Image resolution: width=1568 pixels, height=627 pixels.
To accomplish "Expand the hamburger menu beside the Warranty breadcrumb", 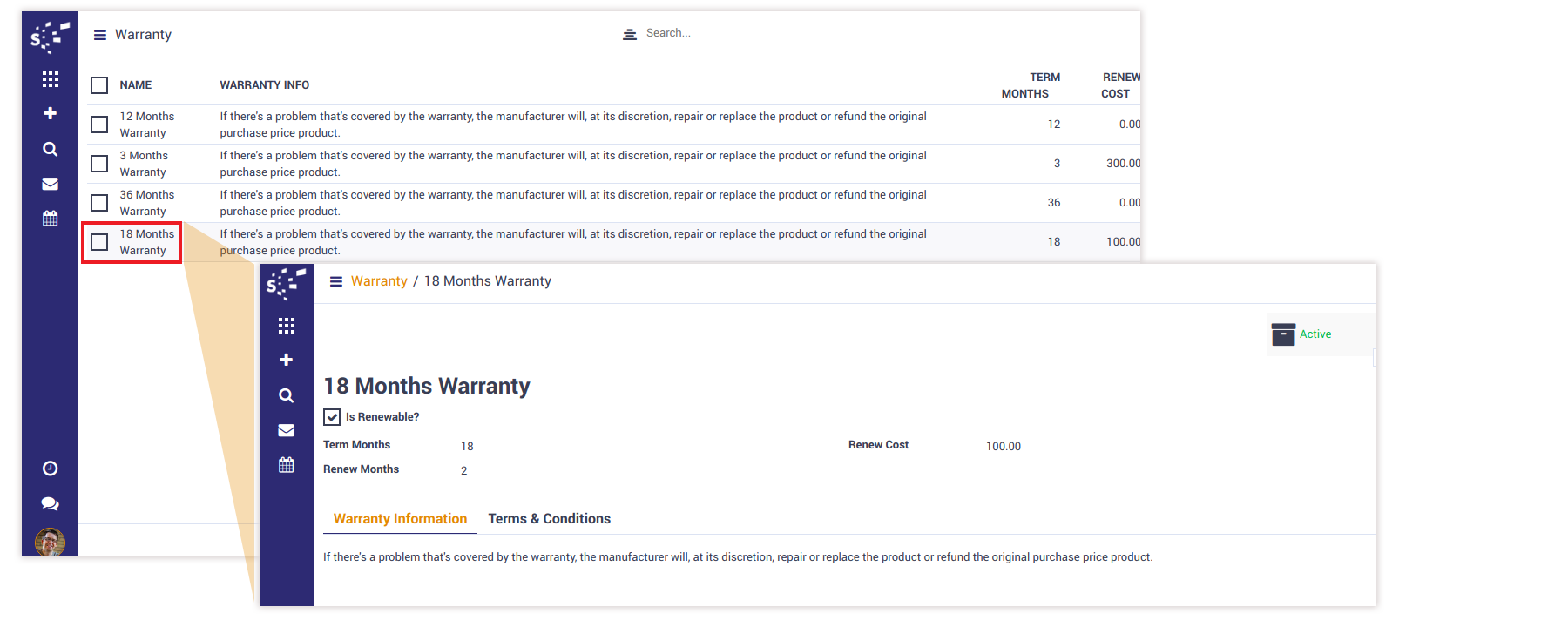I will 335,281.
